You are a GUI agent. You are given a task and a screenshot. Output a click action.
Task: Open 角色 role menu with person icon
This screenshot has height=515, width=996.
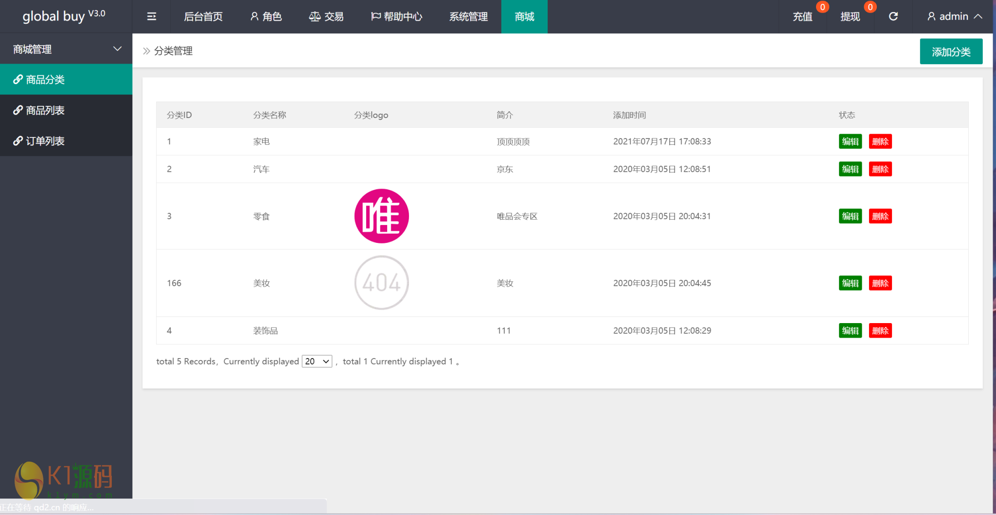pyautogui.click(x=266, y=17)
